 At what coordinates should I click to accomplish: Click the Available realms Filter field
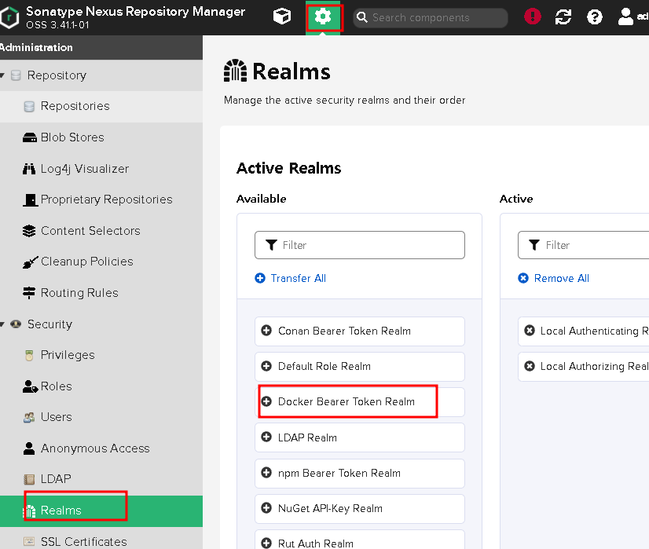point(359,245)
